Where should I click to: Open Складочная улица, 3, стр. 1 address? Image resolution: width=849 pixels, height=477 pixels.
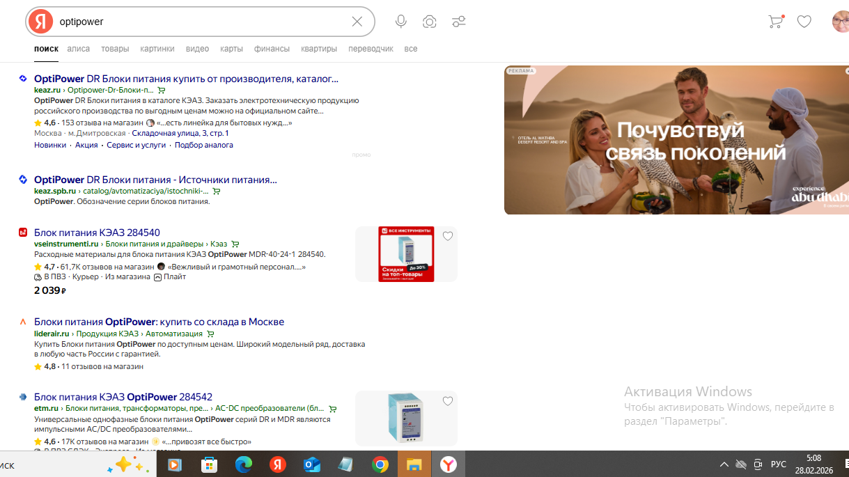coord(180,133)
